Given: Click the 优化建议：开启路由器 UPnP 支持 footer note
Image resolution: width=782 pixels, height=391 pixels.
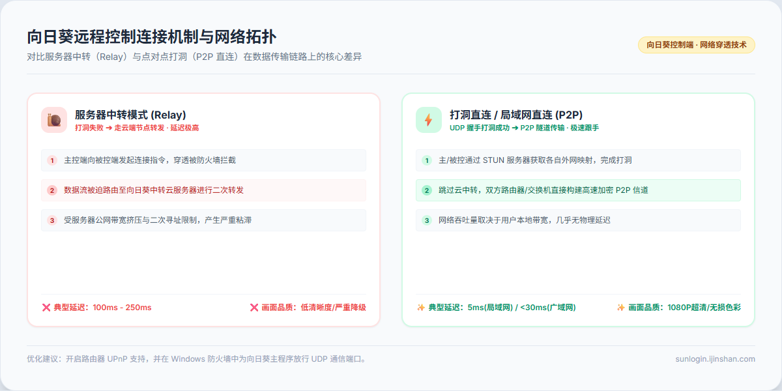Looking at the screenshot, I should click(x=196, y=359).
